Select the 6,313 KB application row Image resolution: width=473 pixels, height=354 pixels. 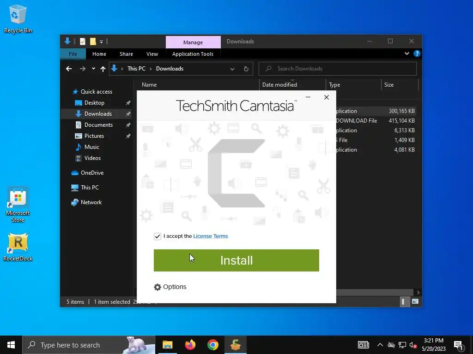[377, 130]
